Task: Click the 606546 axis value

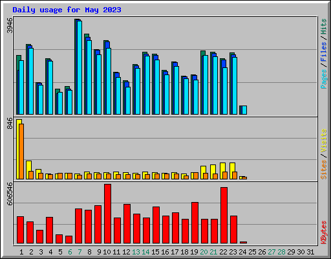Action: pyautogui.click(x=10, y=194)
